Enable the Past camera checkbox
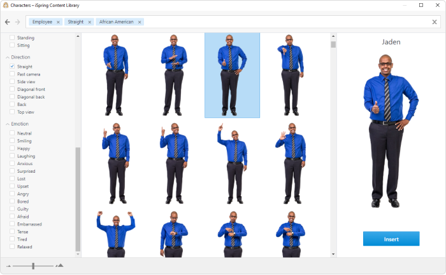446x275 pixels. click(x=12, y=74)
